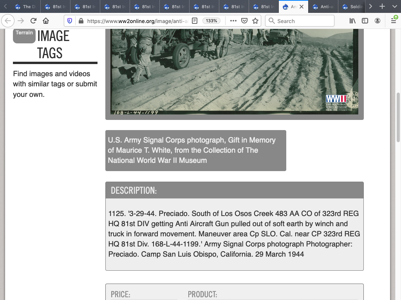Open the Firefox account menu
Viewport: 401px width, 300px height.
coord(378,21)
